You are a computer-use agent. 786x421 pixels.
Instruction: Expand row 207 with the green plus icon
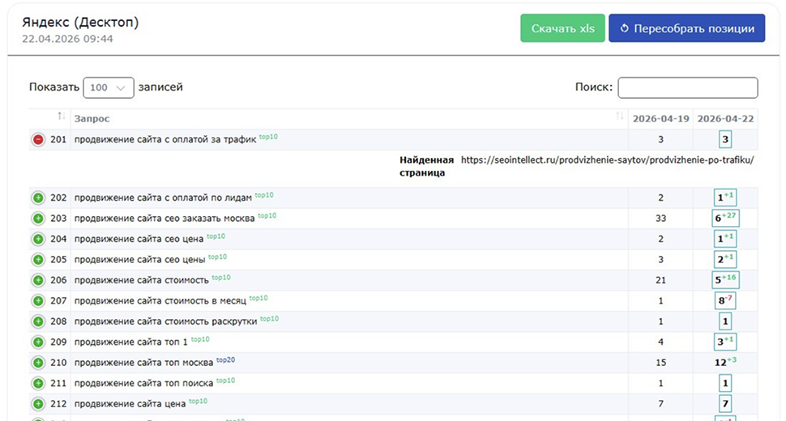[38, 301]
